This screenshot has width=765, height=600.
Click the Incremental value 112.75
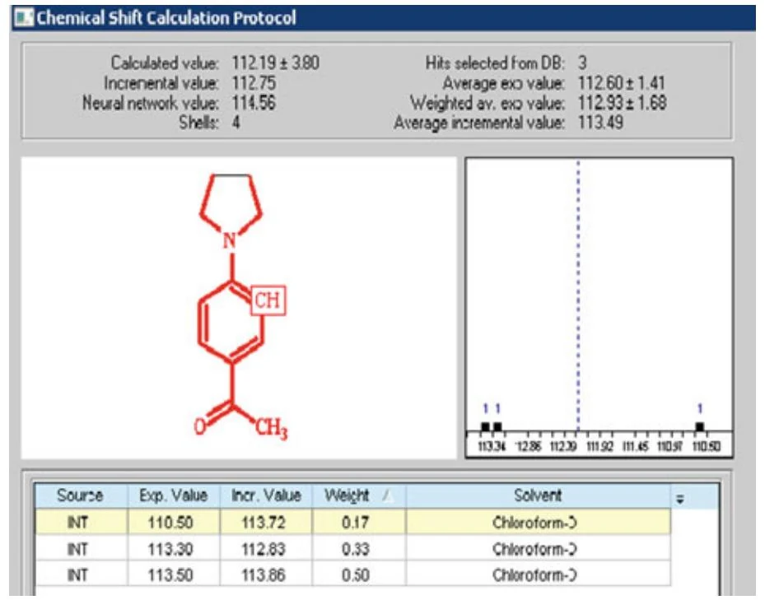(x=254, y=83)
